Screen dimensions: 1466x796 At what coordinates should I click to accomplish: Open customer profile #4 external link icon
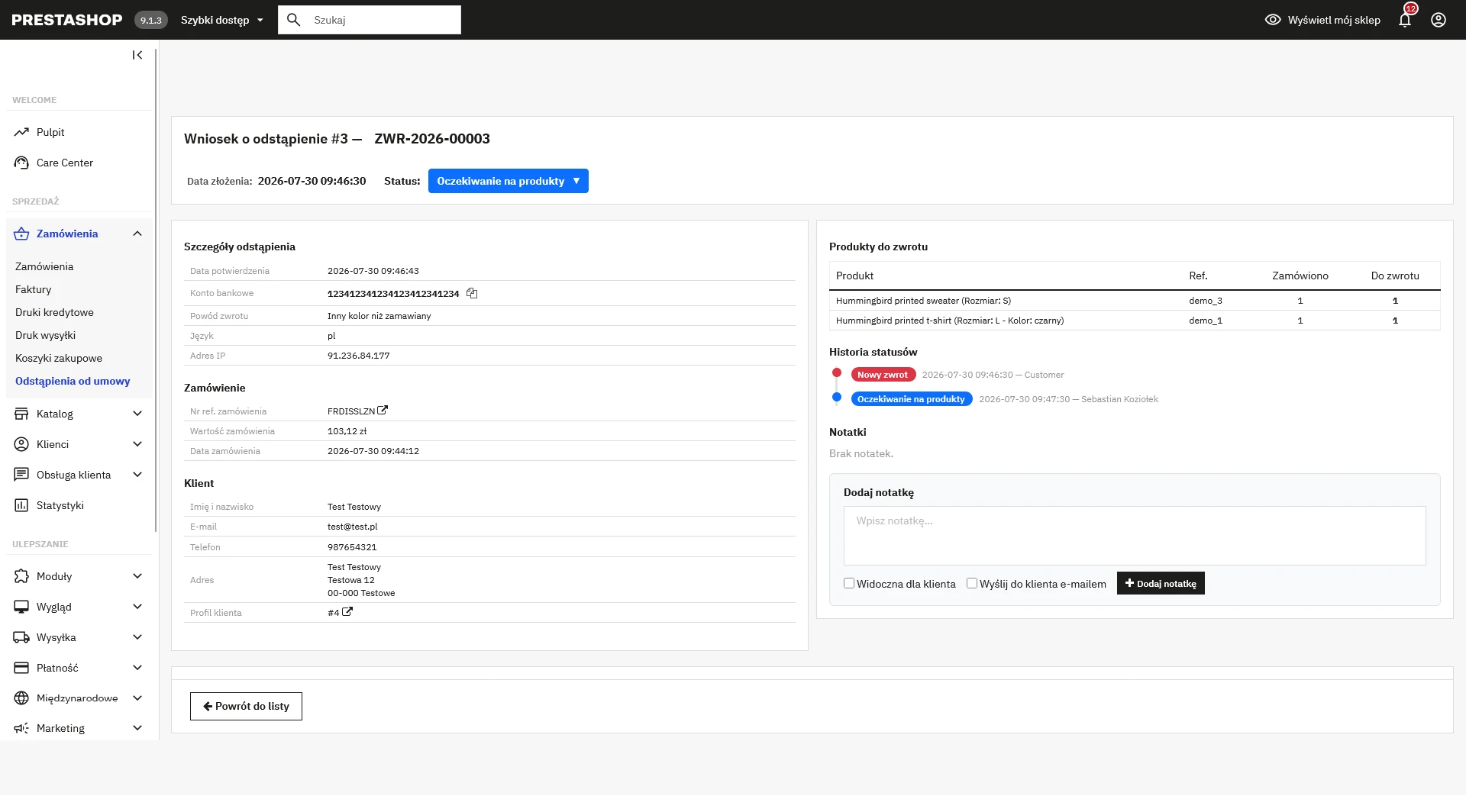point(347,611)
